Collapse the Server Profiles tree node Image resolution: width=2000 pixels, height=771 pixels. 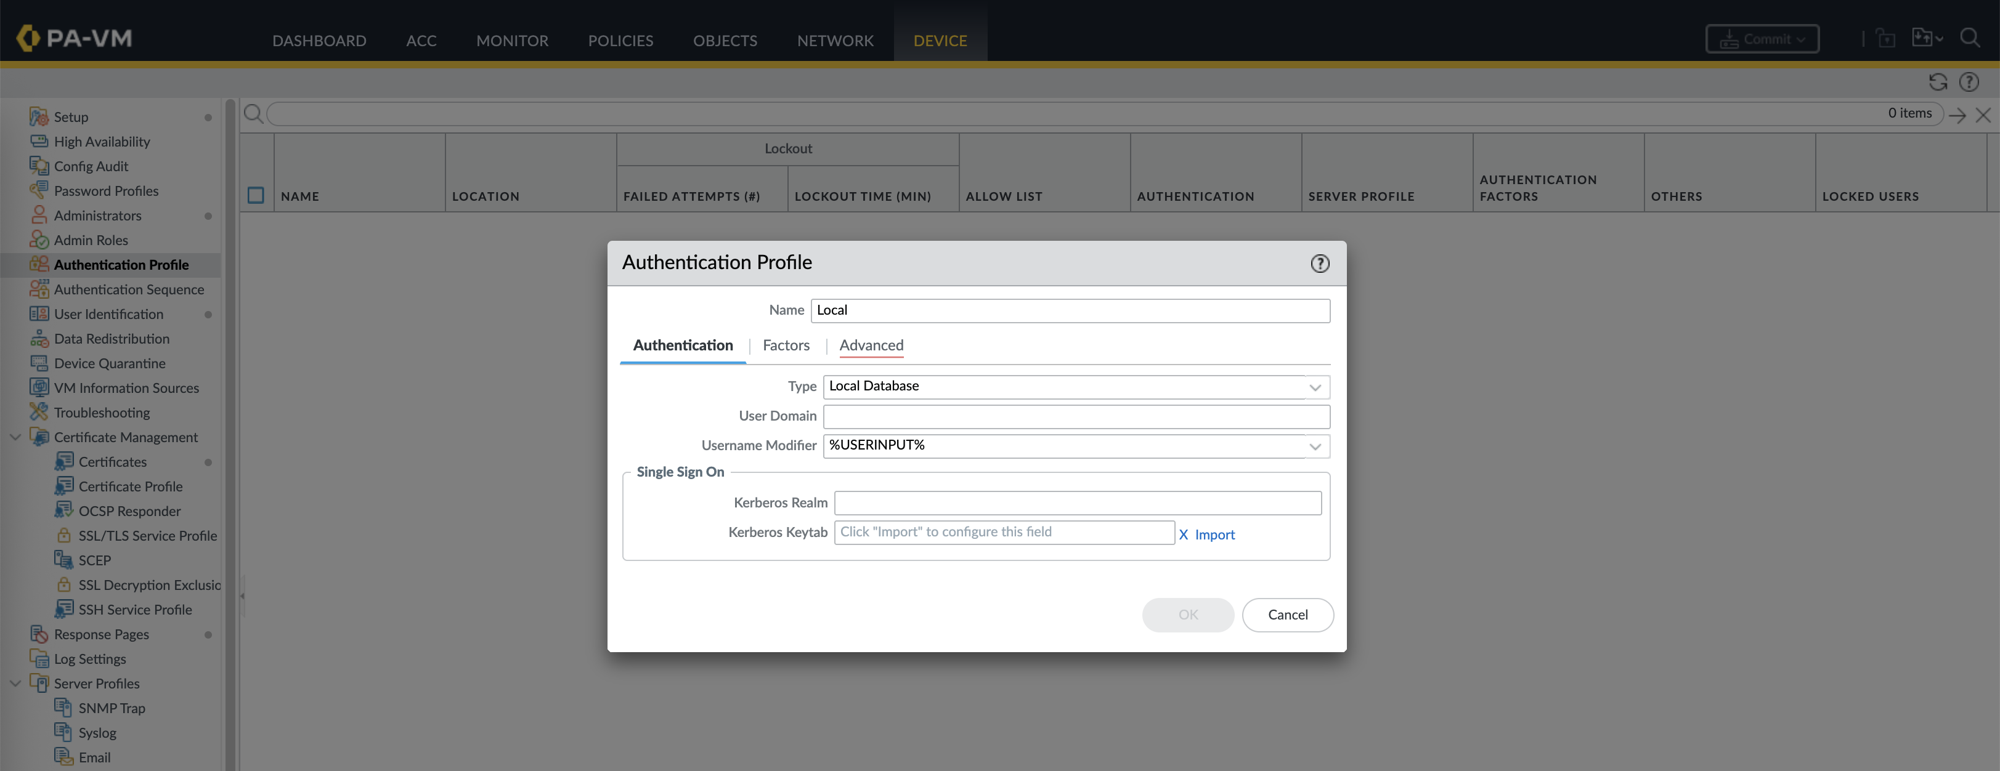(15, 684)
